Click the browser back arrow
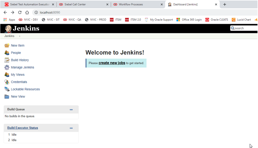The width and height of the screenshot is (258, 148). point(5,12)
